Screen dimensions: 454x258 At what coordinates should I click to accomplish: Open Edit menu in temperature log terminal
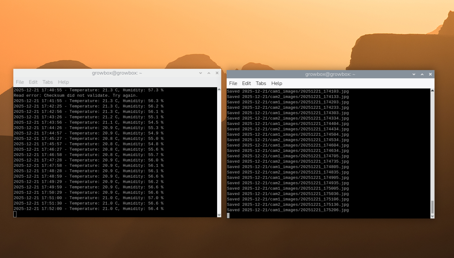click(33, 82)
